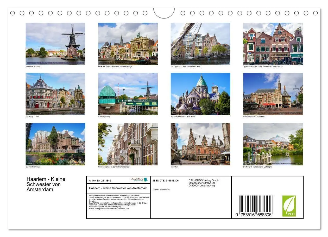The height and width of the screenshot is (237, 328).
Task: Click caption 'De Koepel - Ehemaliges Gefängnis'
Action: click(x=258, y=167)
